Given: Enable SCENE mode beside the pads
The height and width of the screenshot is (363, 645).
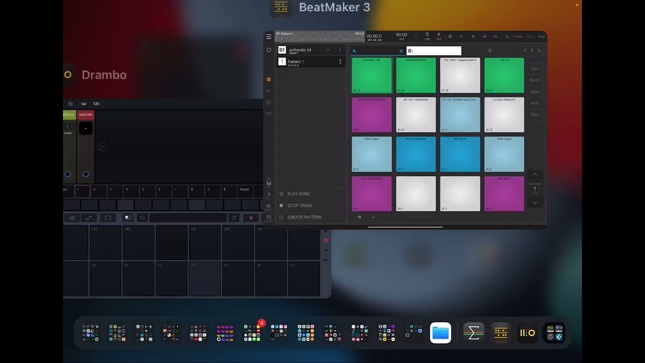Looking at the screenshot, I should click(x=535, y=92).
